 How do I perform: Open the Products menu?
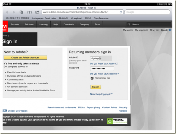pyautogui.click(x=15, y=25)
